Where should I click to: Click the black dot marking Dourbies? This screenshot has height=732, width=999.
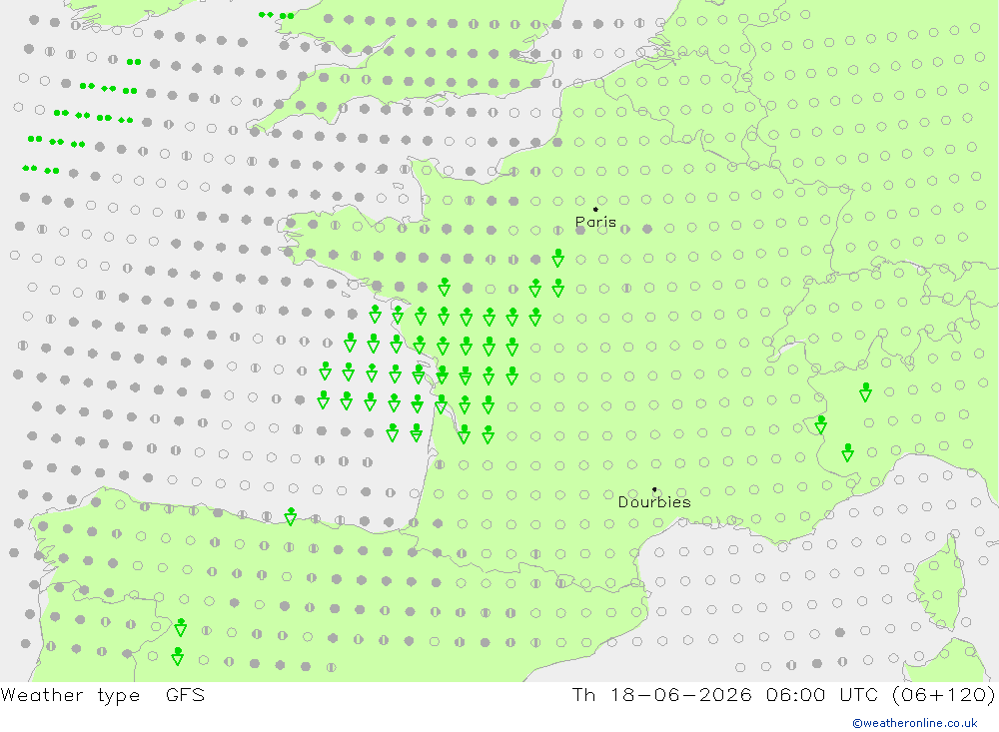(x=654, y=489)
